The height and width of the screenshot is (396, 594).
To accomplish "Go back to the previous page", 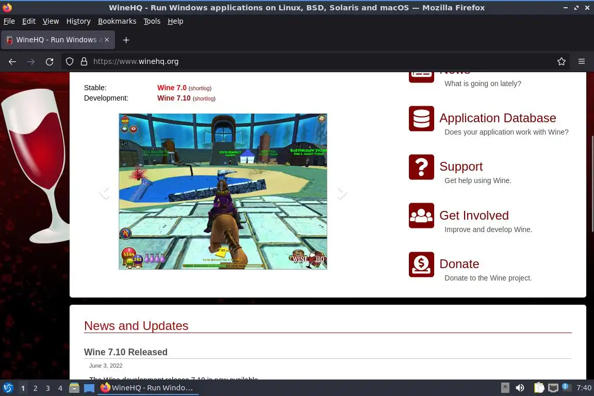I will pyautogui.click(x=12, y=61).
